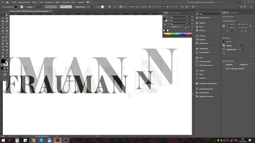Open stroke color dropdown in control bar
This screenshot has width=255, height=143.
point(24,7)
